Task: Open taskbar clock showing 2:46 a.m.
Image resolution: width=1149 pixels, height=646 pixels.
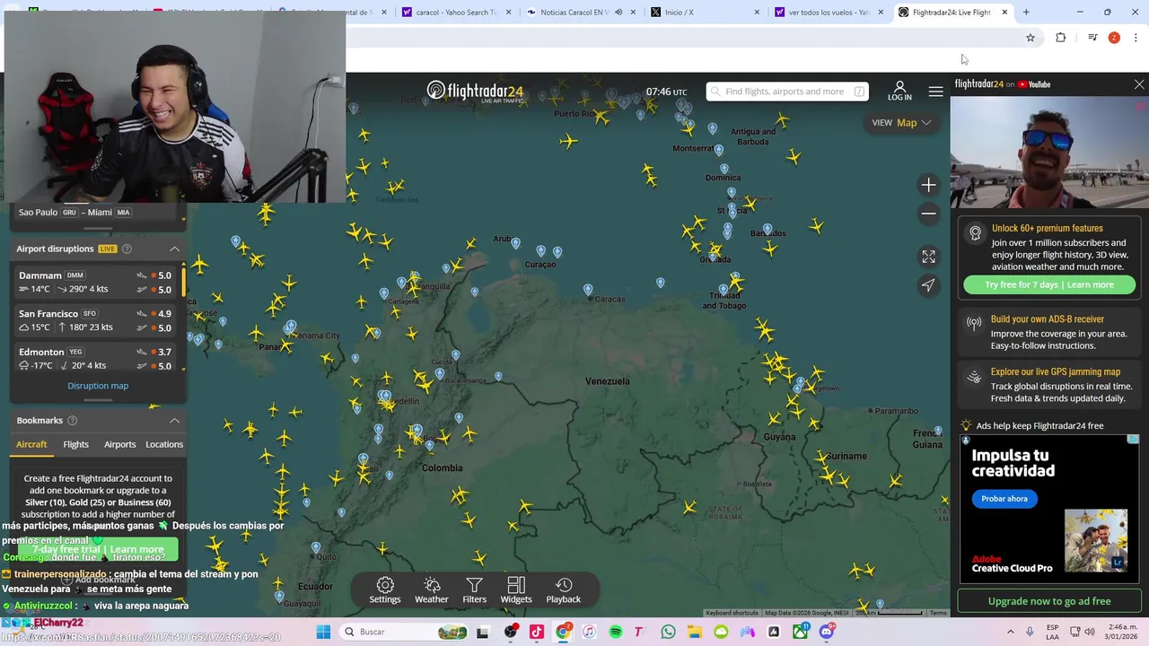Action: (1123, 632)
